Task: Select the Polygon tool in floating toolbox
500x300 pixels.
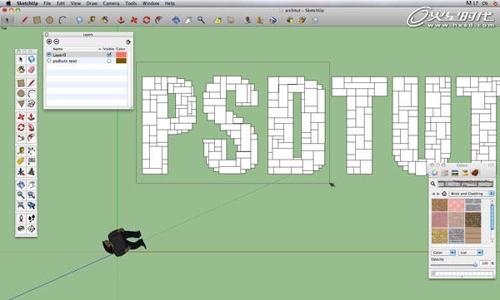Action: pos(21,104)
